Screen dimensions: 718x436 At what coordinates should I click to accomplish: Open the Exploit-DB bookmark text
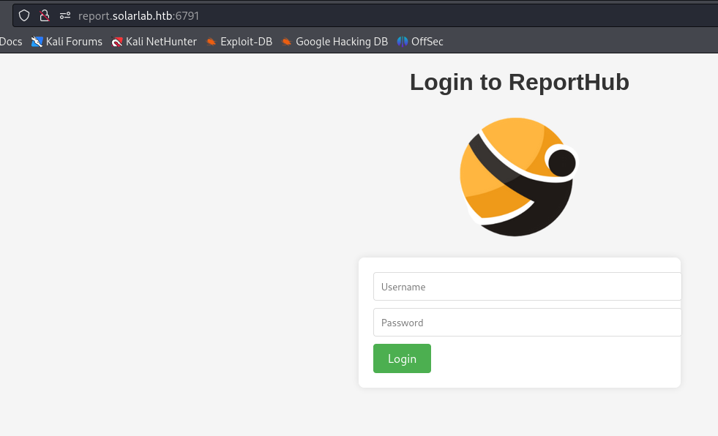pos(246,42)
